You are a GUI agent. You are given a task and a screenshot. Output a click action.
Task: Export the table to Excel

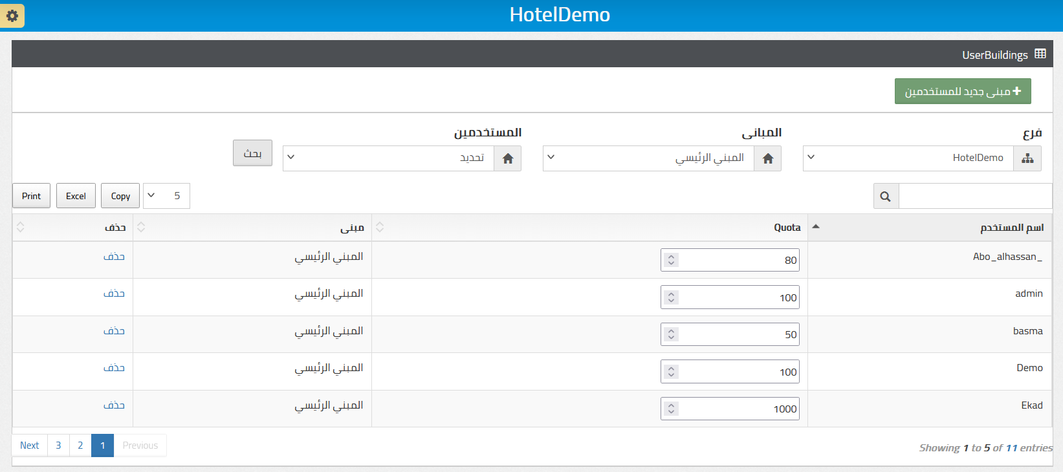(76, 196)
